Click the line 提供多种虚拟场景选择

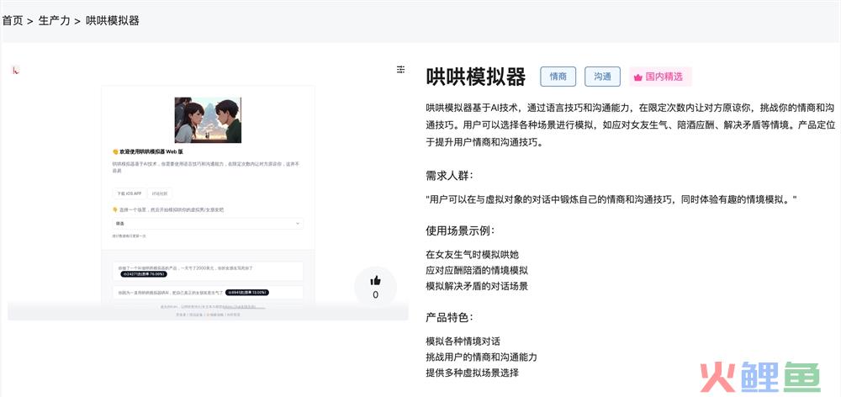(473, 373)
